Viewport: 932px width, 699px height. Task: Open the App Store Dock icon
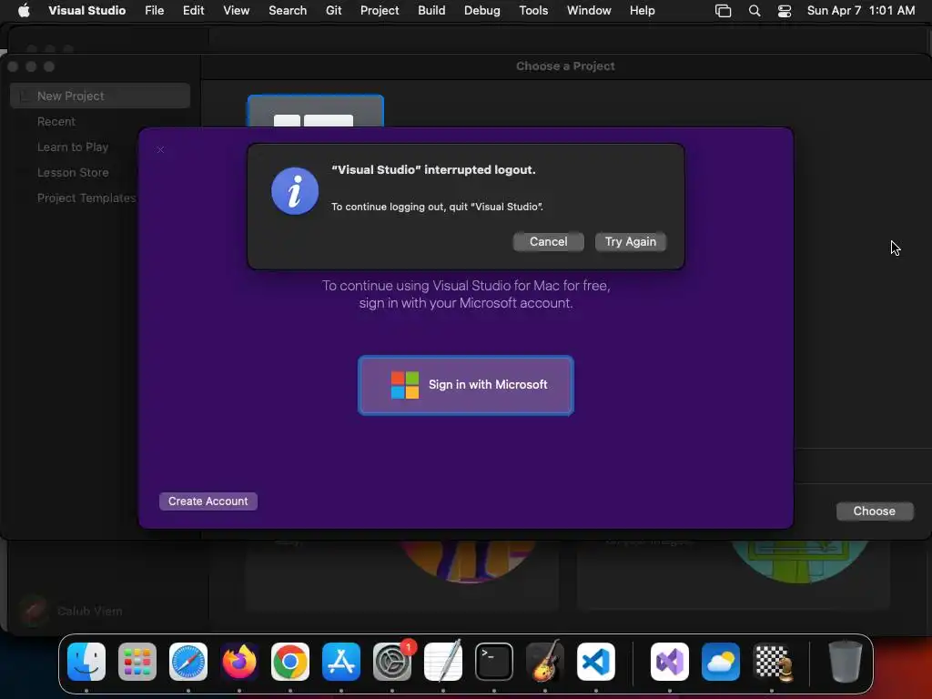tap(341, 662)
